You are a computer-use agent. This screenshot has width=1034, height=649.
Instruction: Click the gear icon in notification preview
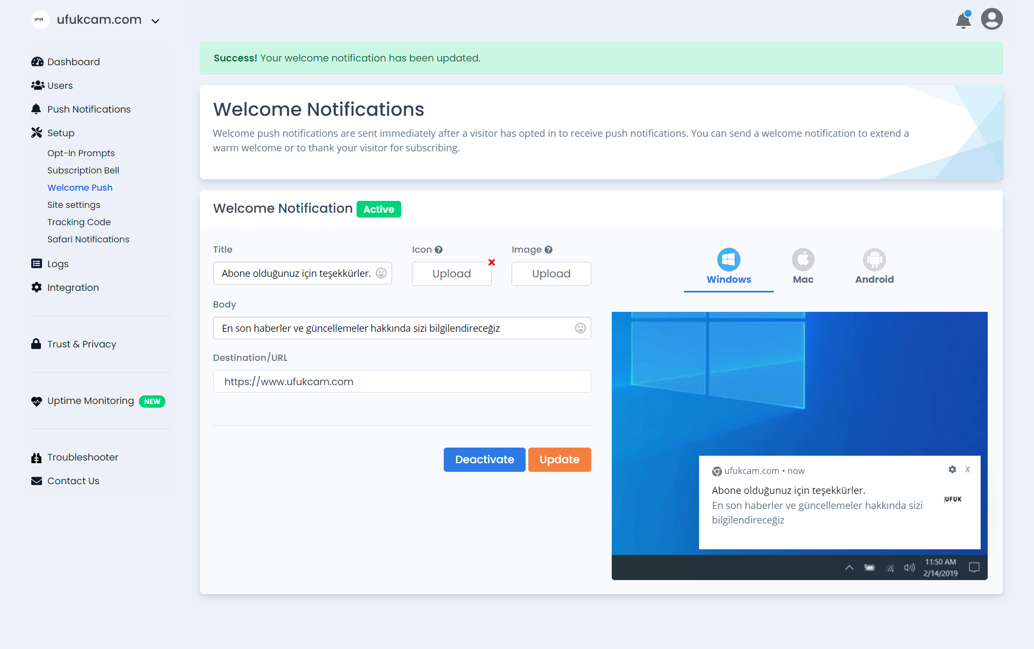pos(952,470)
